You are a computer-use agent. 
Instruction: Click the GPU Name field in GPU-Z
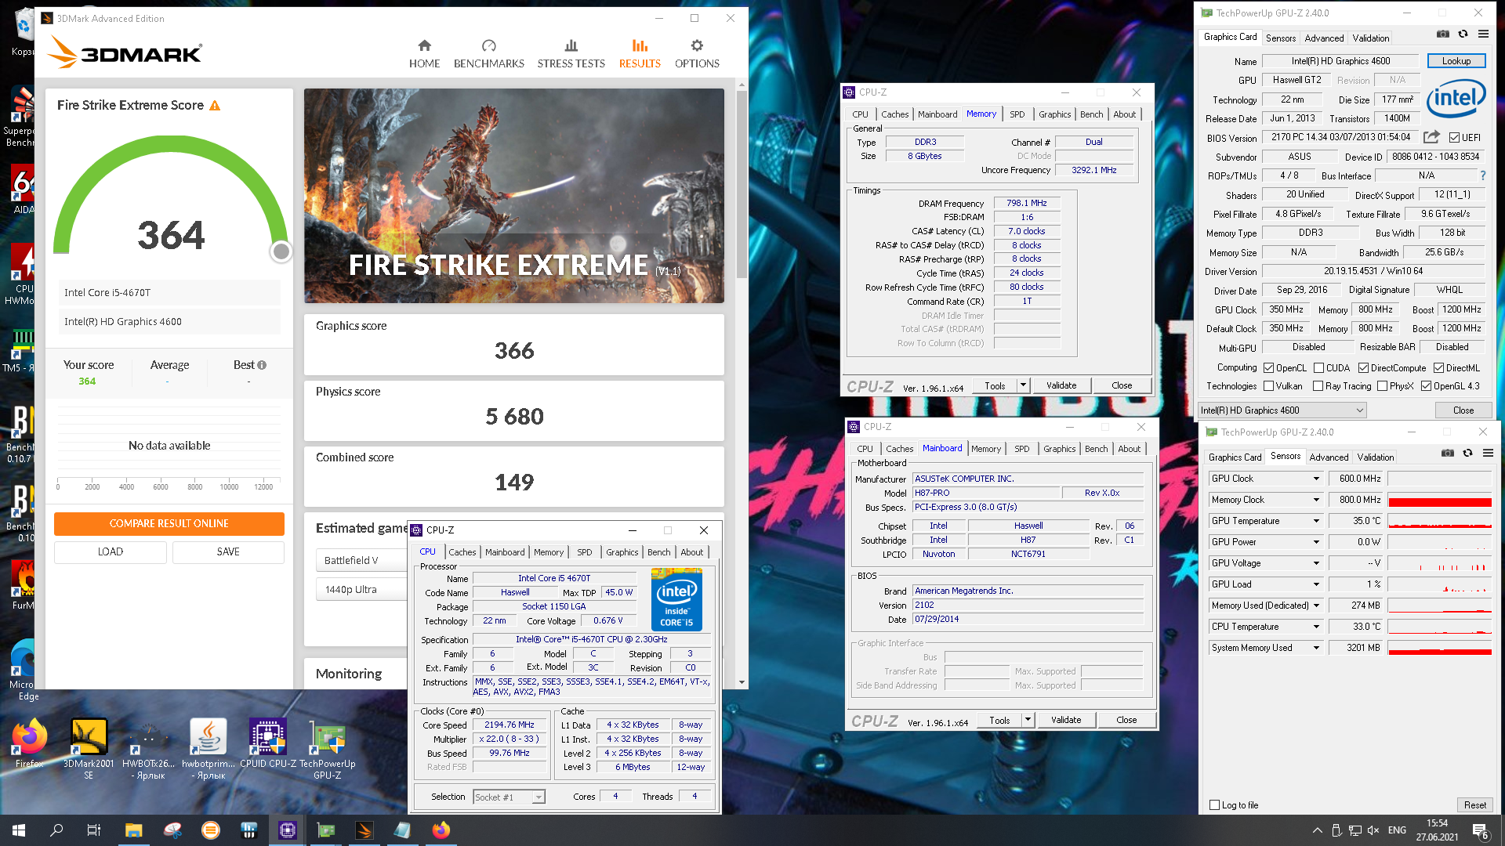1340,61
